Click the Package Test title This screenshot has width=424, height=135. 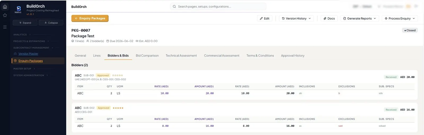pos(83,36)
